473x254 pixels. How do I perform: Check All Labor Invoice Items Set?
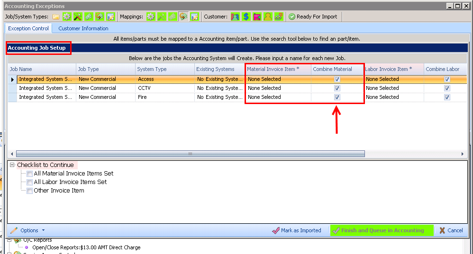pyautogui.click(x=29, y=182)
